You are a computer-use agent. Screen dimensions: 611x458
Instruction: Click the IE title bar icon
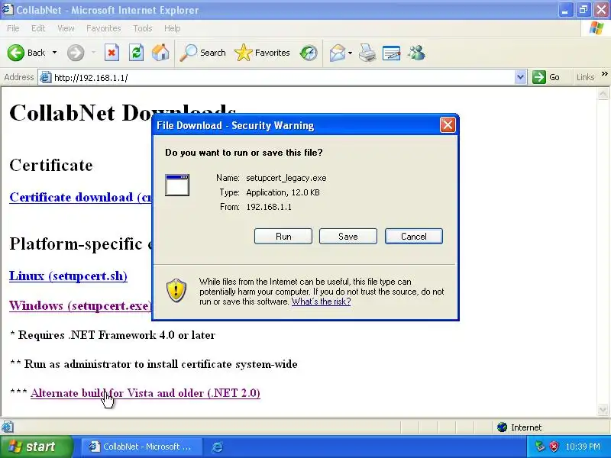pyautogui.click(x=8, y=9)
